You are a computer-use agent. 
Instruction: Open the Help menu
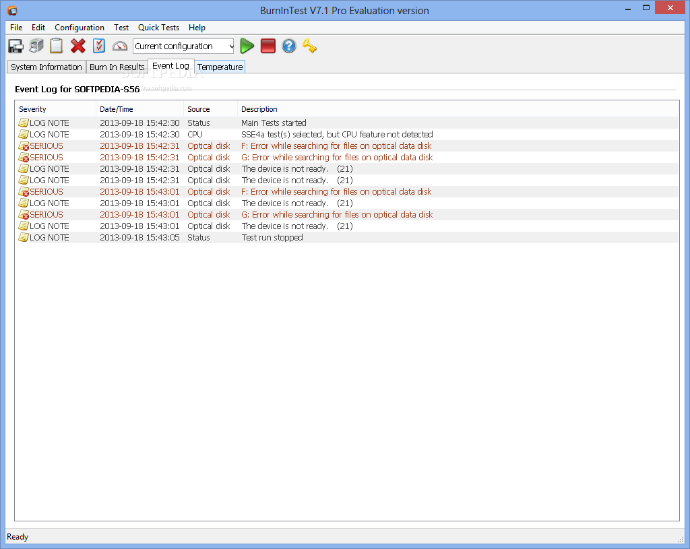(x=197, y=27)
